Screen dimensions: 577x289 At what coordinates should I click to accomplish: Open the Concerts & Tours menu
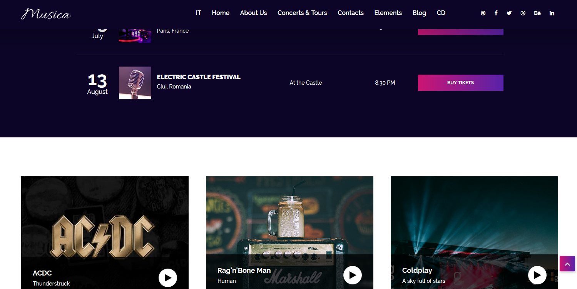(302, 13)
